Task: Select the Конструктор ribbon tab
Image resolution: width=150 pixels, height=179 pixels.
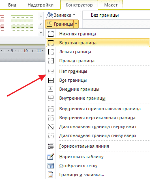Action: click(79, 5)
